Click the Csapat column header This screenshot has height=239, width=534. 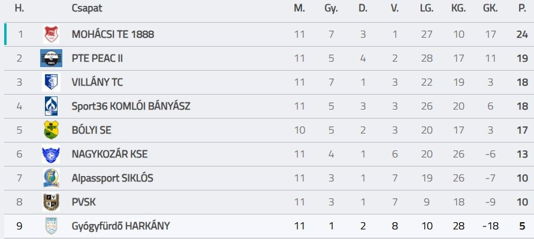(87, 8)
